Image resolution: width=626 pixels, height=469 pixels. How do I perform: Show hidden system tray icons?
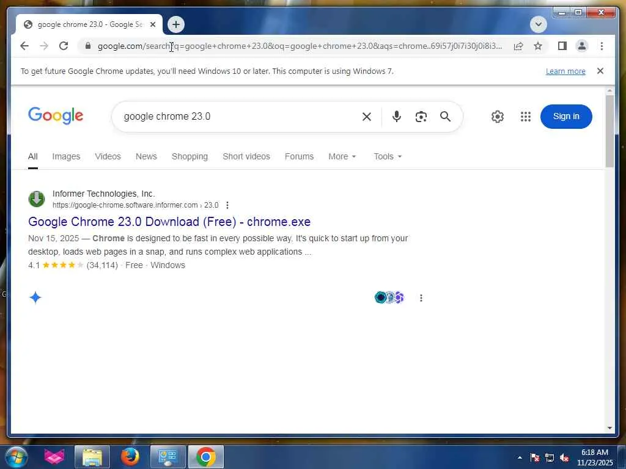tap(520, 457)
